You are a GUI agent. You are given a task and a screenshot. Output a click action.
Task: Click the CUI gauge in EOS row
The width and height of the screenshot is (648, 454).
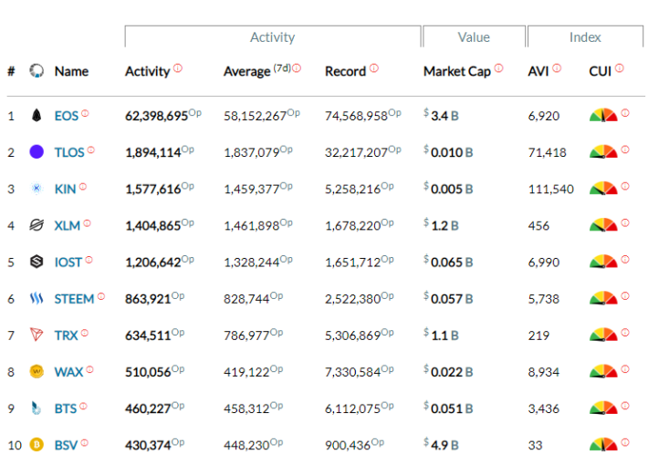(x=603, y=115)
